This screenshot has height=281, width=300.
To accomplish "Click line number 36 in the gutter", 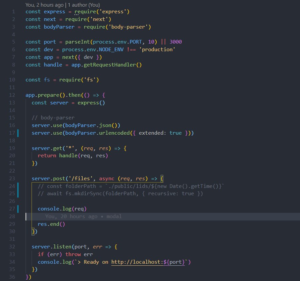I will coord(12,277).
